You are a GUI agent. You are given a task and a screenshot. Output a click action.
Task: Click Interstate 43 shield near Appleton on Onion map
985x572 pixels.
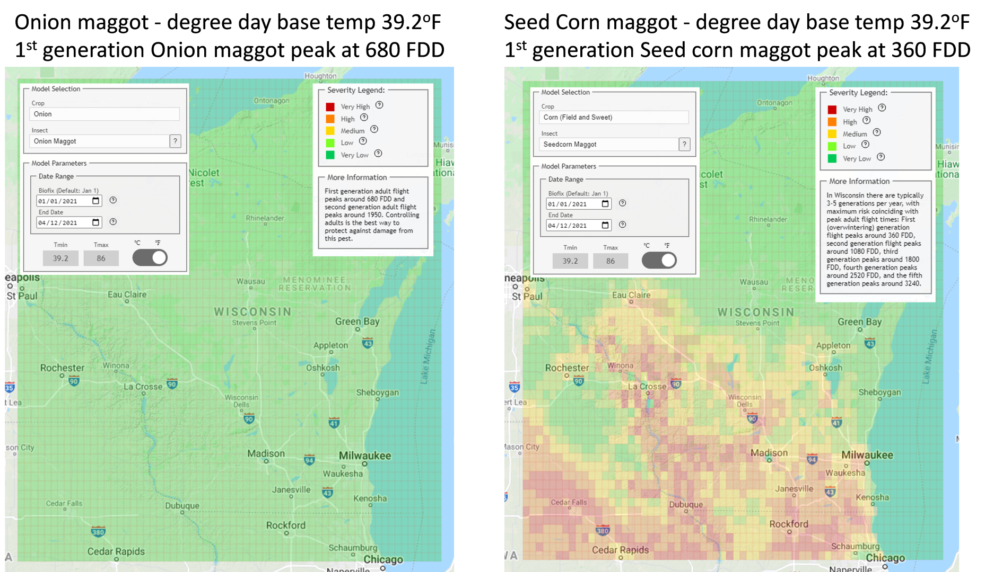pos(368,344)
